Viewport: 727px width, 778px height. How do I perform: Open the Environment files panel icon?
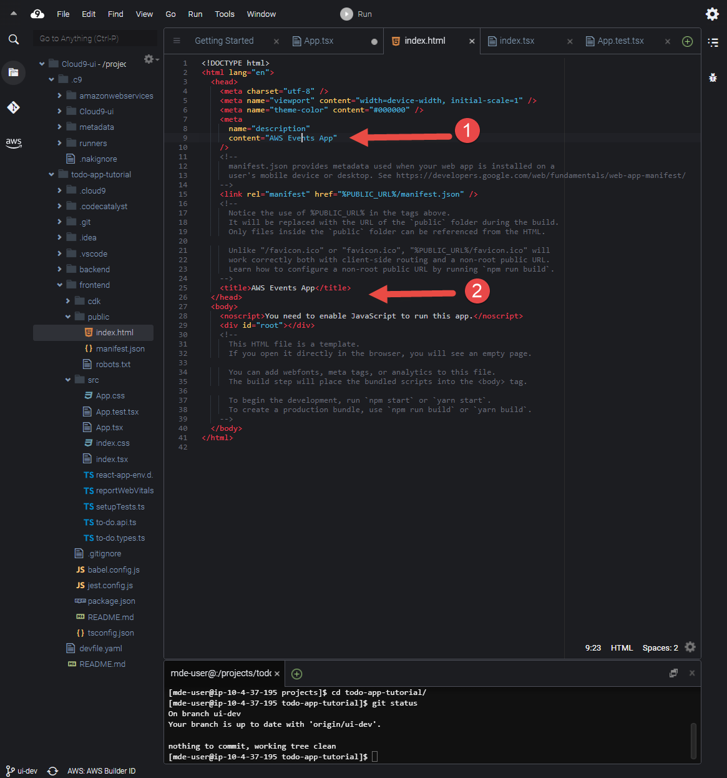[x=14, y=72]
